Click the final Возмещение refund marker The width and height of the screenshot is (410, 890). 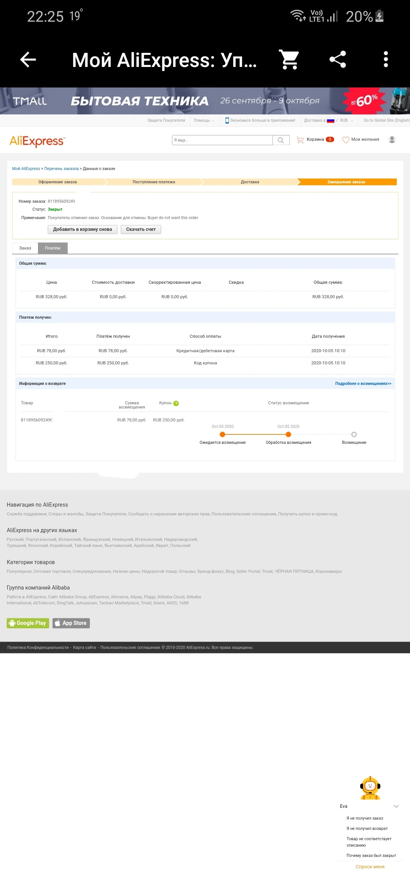(x=354, y=434)
